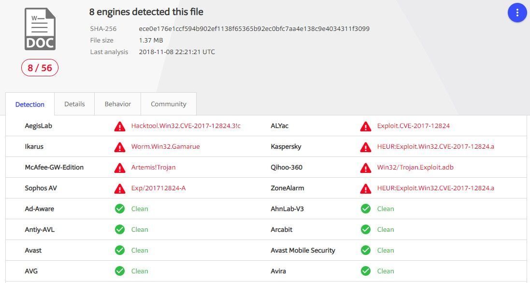Screen dimensions: 530x283
Task: Click the warning icon for Kaspersky detection
Action: pos(366,147)
